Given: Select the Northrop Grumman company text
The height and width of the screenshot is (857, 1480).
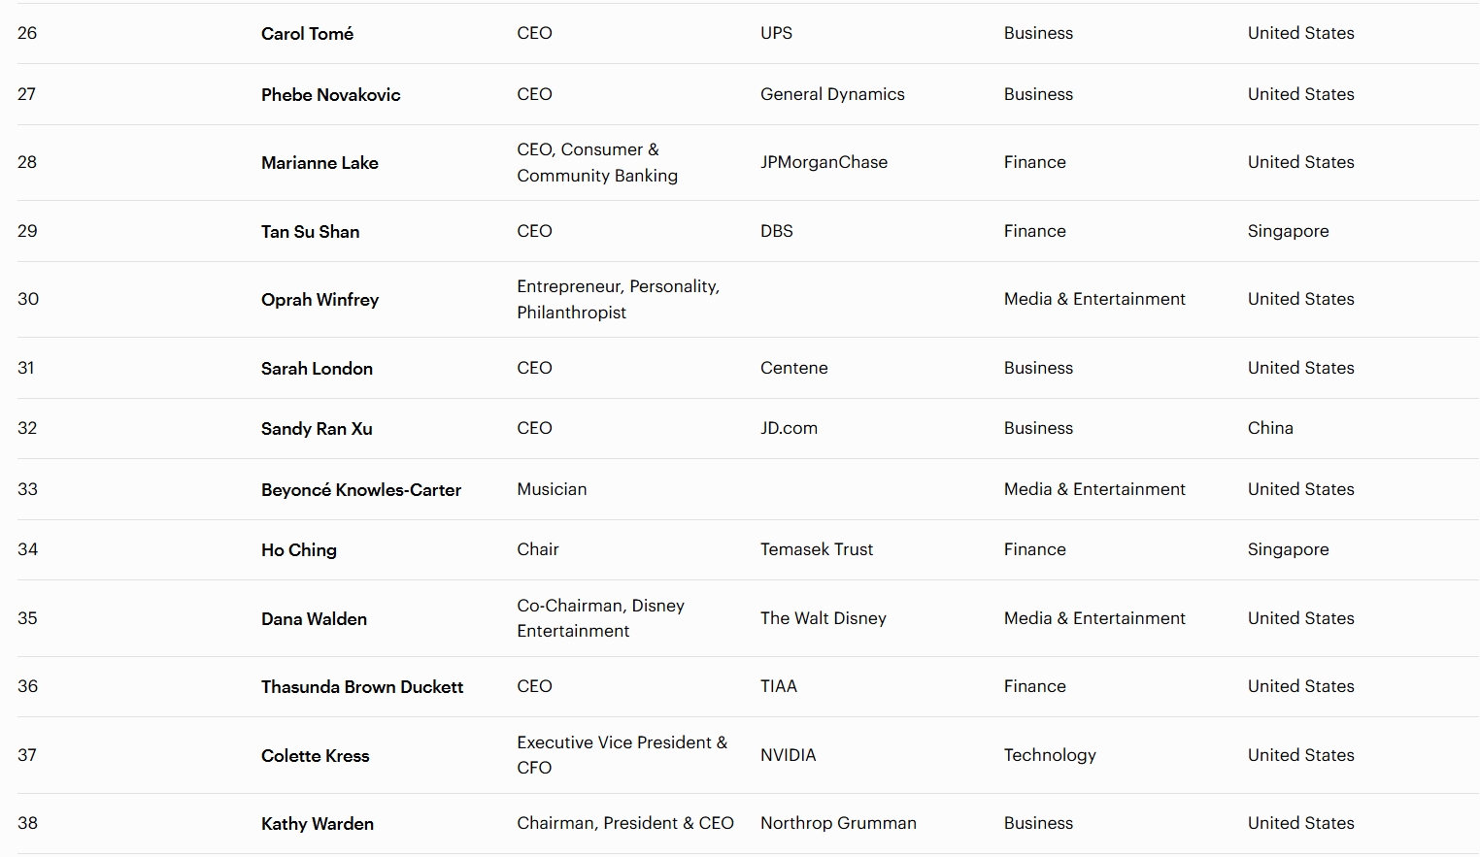Looking at the screenshot, I should pyautogui.click(x=838, y=823).
